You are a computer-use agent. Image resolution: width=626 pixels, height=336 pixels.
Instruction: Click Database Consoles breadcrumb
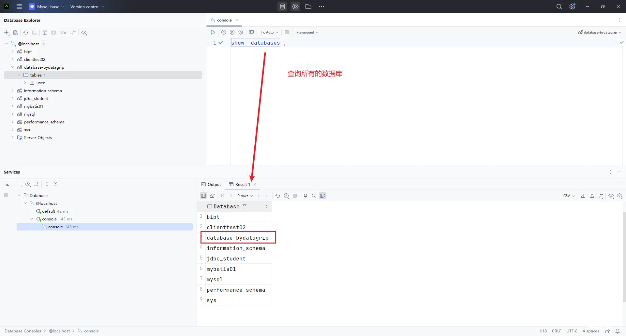click(23, 331)
